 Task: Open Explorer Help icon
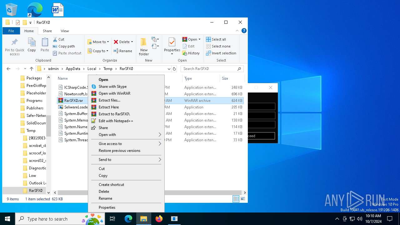(x=244, y=31)
